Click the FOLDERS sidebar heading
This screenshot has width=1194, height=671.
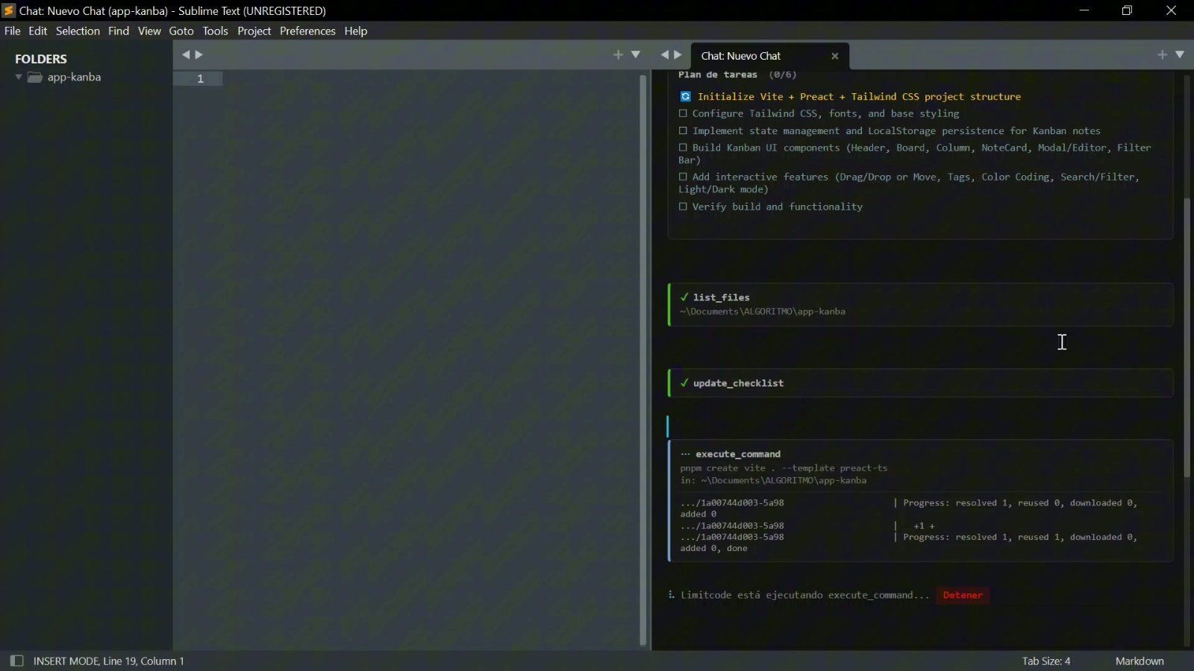point(41,59)
